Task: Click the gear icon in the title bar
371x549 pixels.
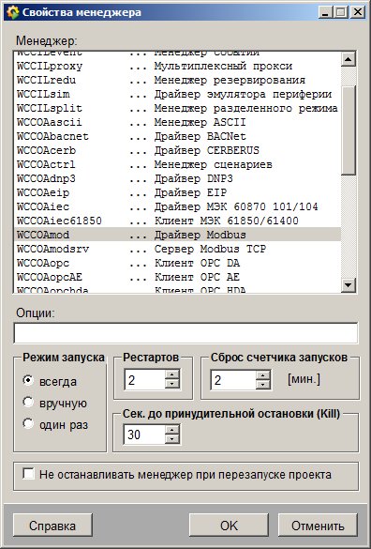Action: (x=12, y=12)
